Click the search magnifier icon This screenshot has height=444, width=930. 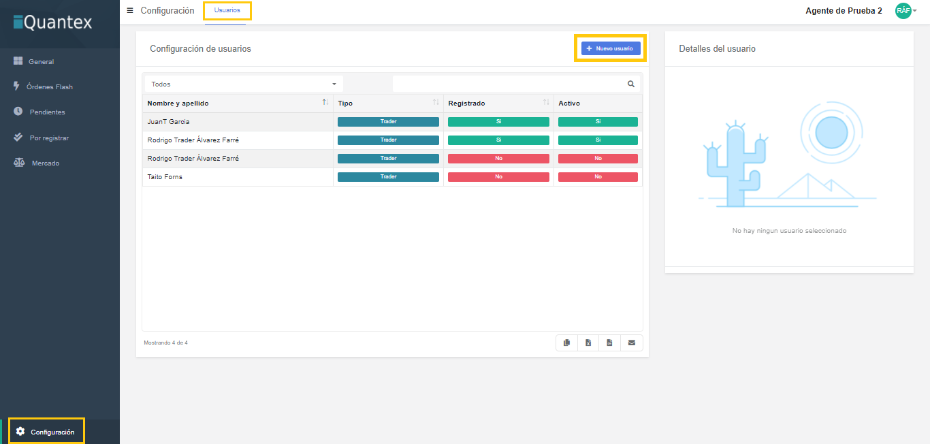point(631,84)
